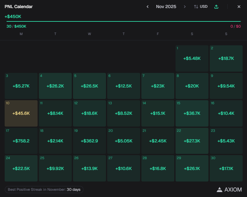
Task: Select highlighted day 10 cell with +$45.6K
Action: coord(21,113)
